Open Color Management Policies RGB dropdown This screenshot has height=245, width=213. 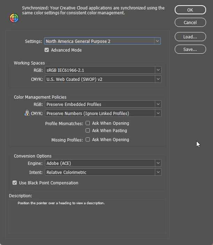pyautogui.click(x=103, y=104)
